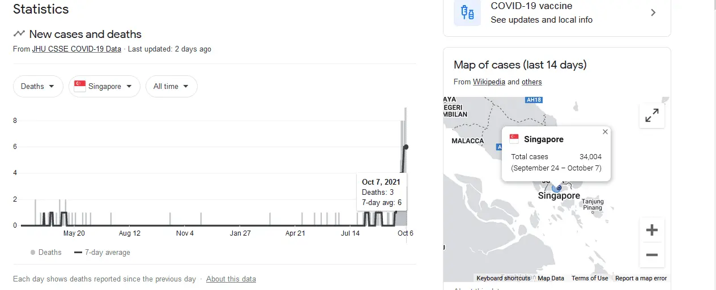Open the JHU CSSE COVID-19 Data link
The height and width of the screenshot is (290, 716).
(76, 49)
